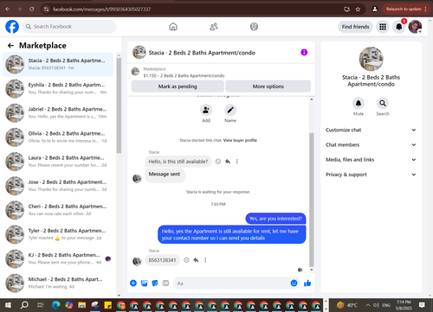The height and width of the screenshot is (312, 433).
Task: Open KJ conversation in list
Action: point(58,258)
